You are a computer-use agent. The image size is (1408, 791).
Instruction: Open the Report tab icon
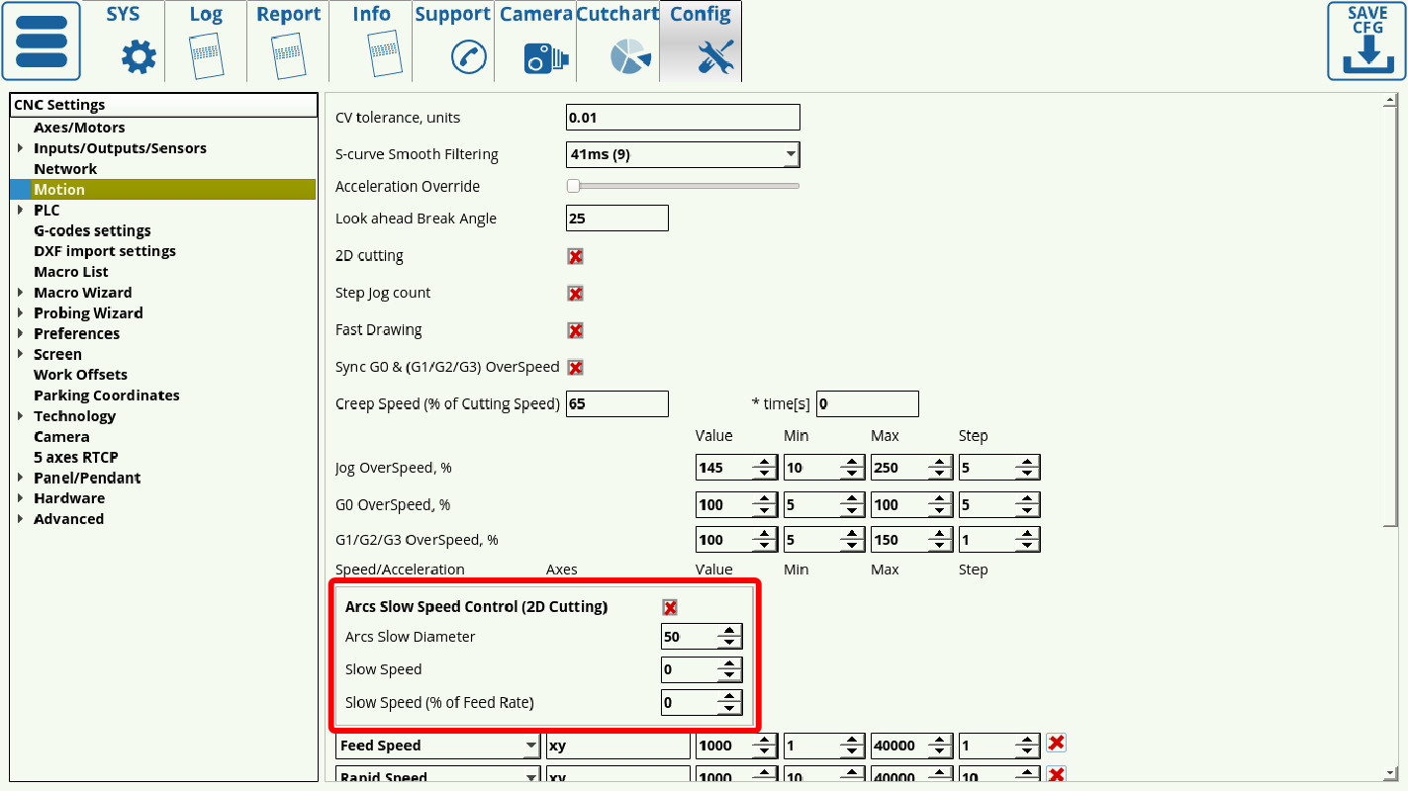click(x=288, y=56)
